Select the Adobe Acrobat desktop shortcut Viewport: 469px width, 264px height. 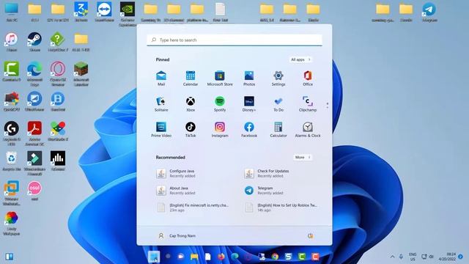(34, 133)
